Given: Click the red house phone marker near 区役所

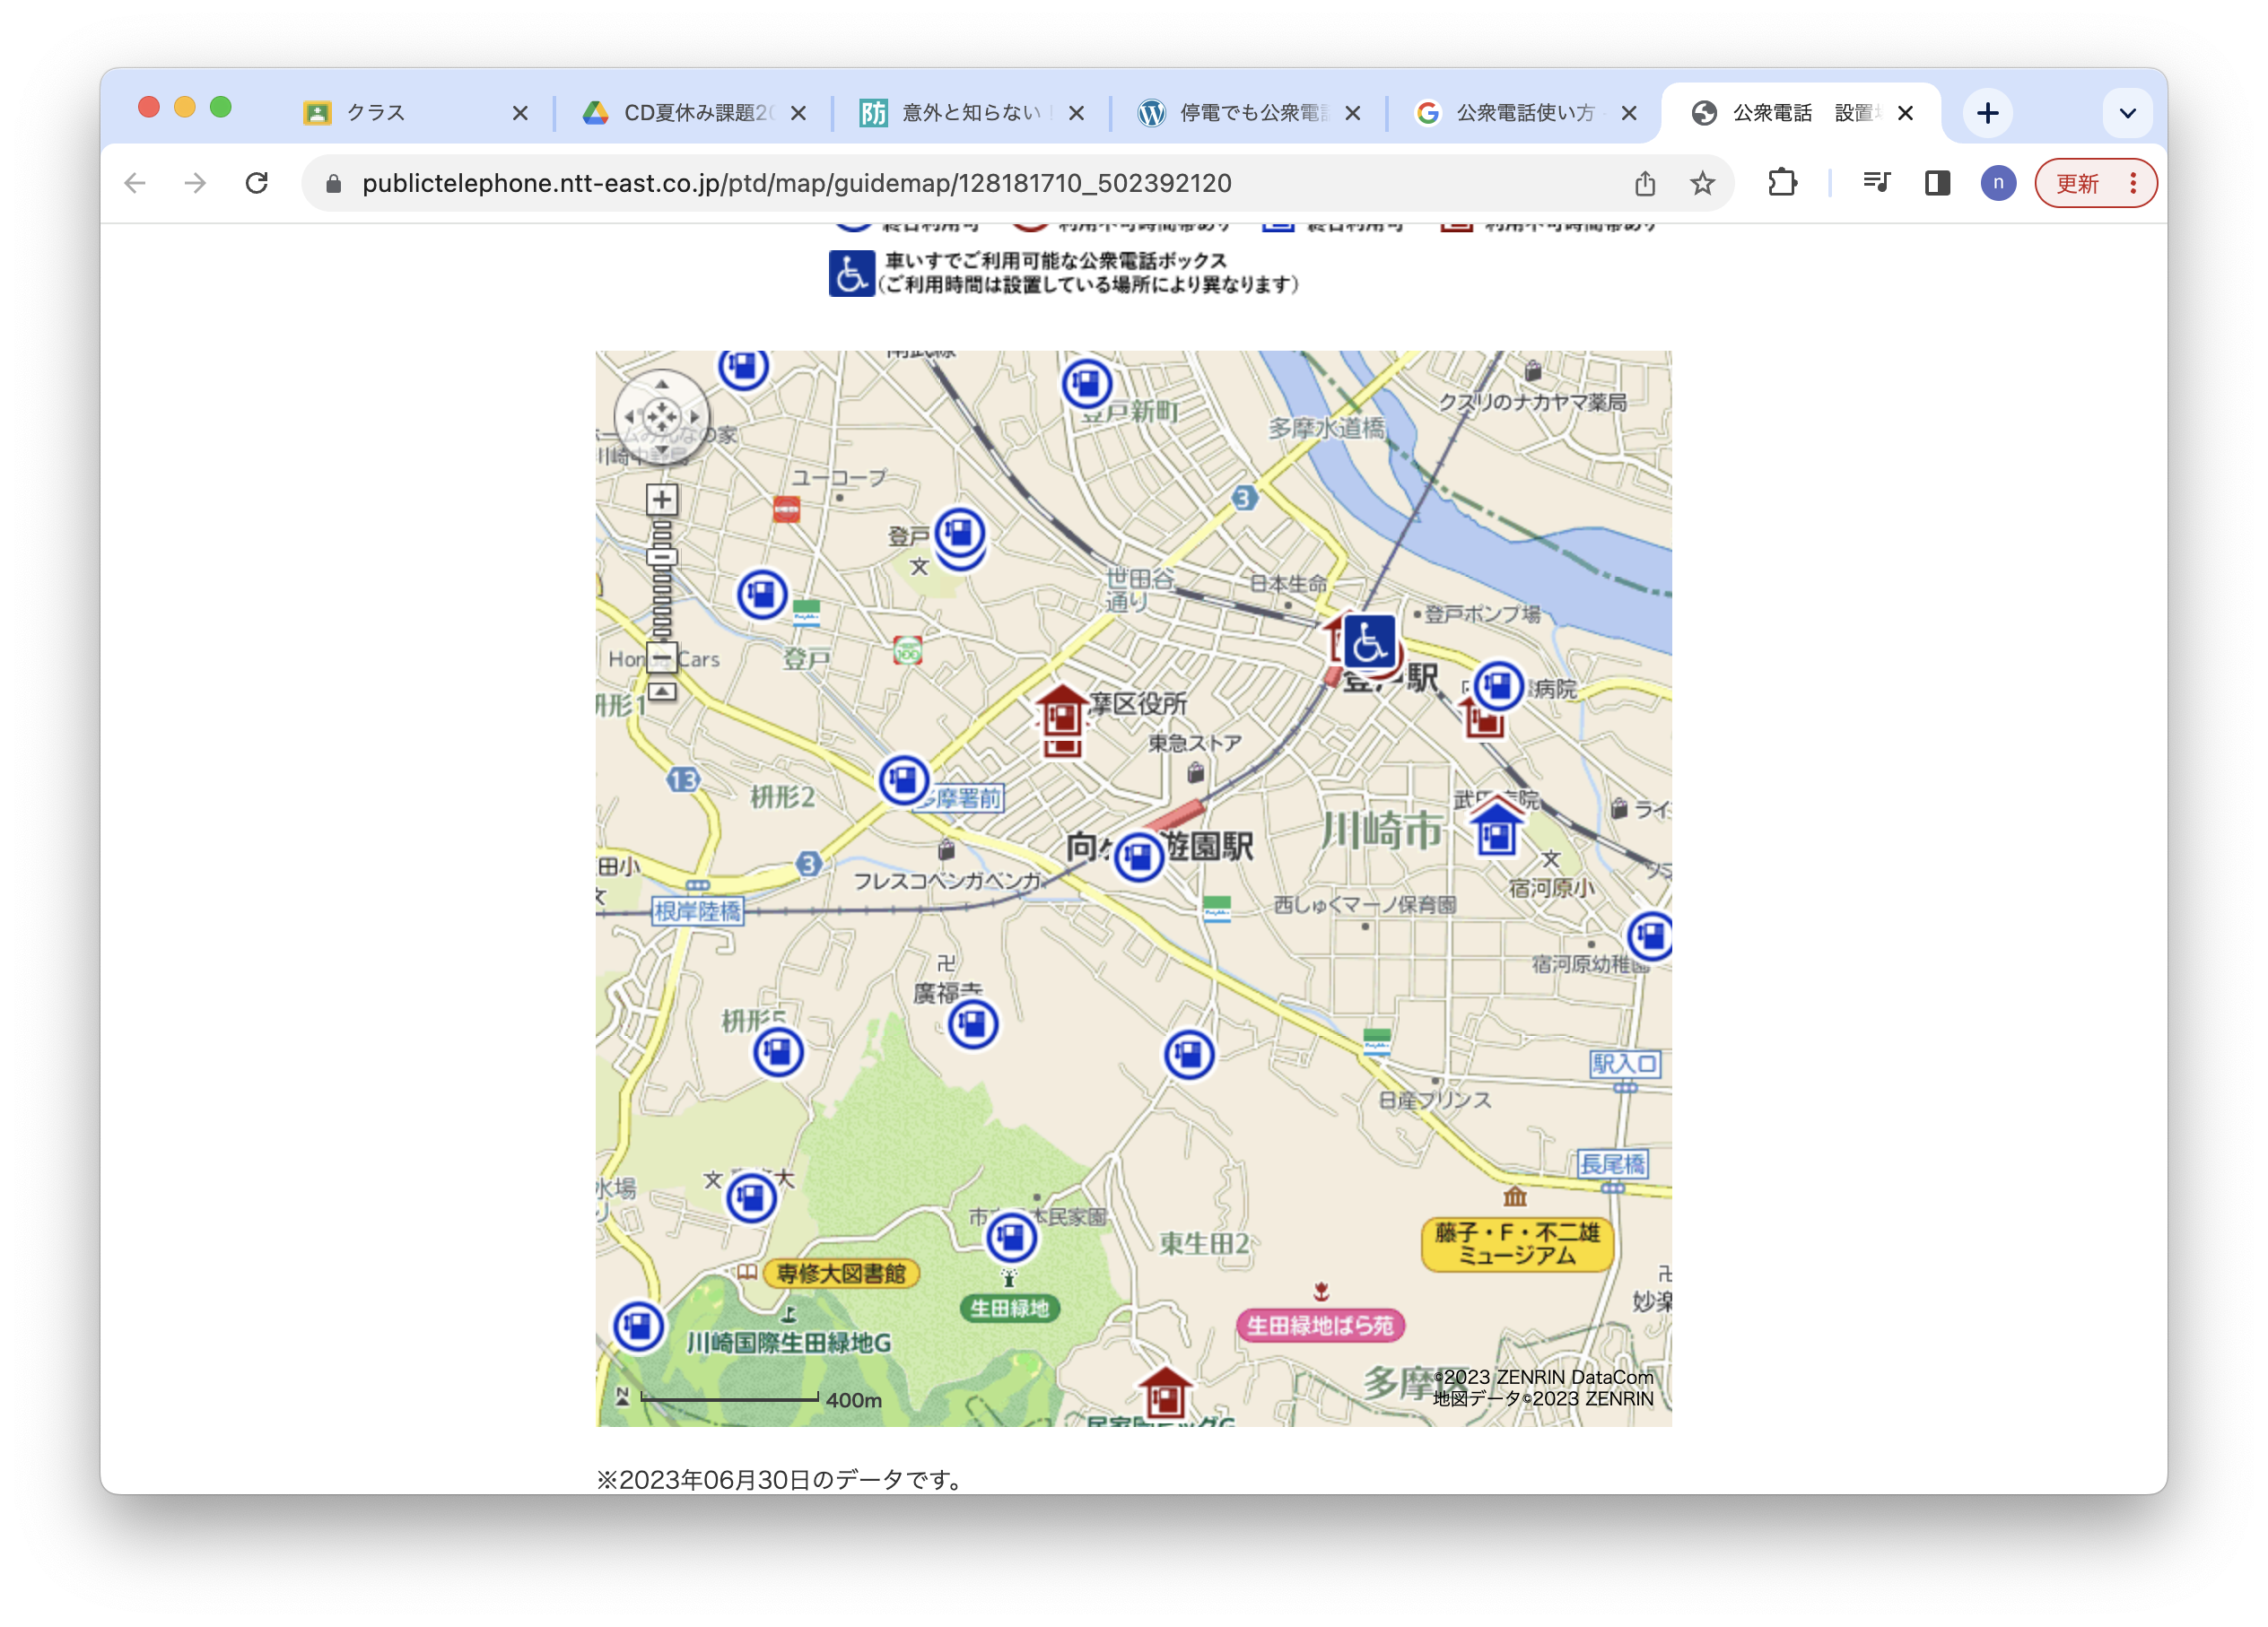Looking at the screenshot, I should click(x=1061, y=716).
